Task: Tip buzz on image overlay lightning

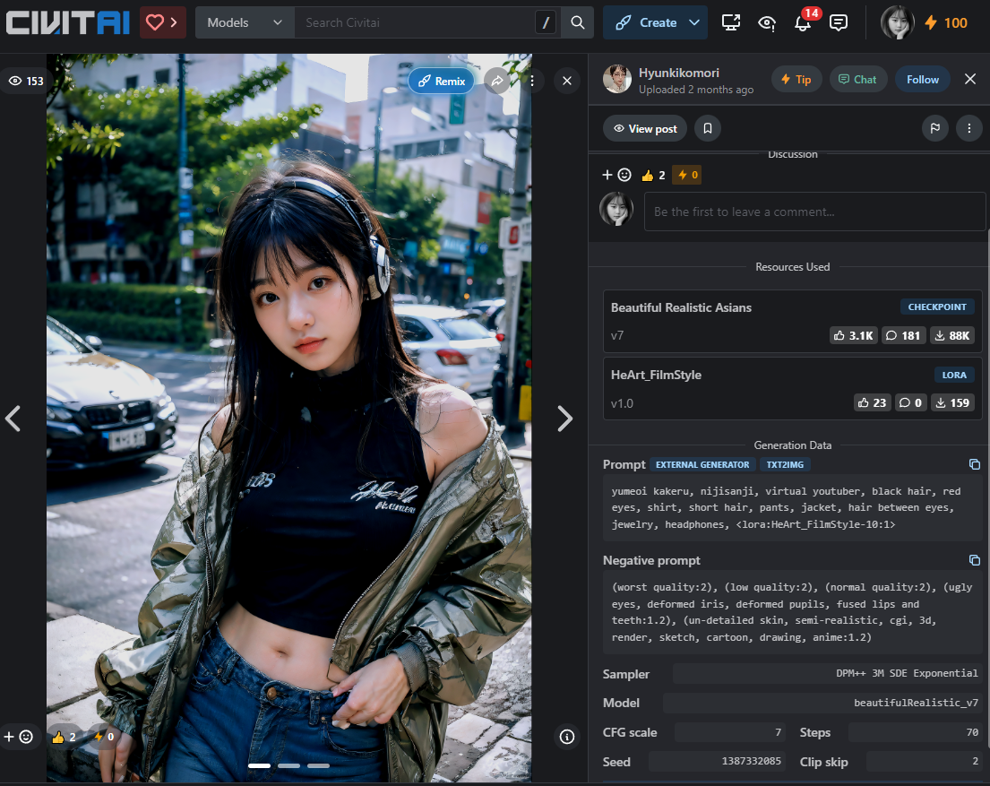Action: click(x=104, y=737)
